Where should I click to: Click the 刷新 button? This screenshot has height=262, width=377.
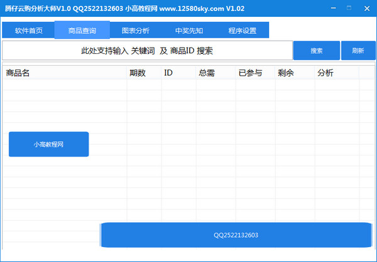[358, 51]
